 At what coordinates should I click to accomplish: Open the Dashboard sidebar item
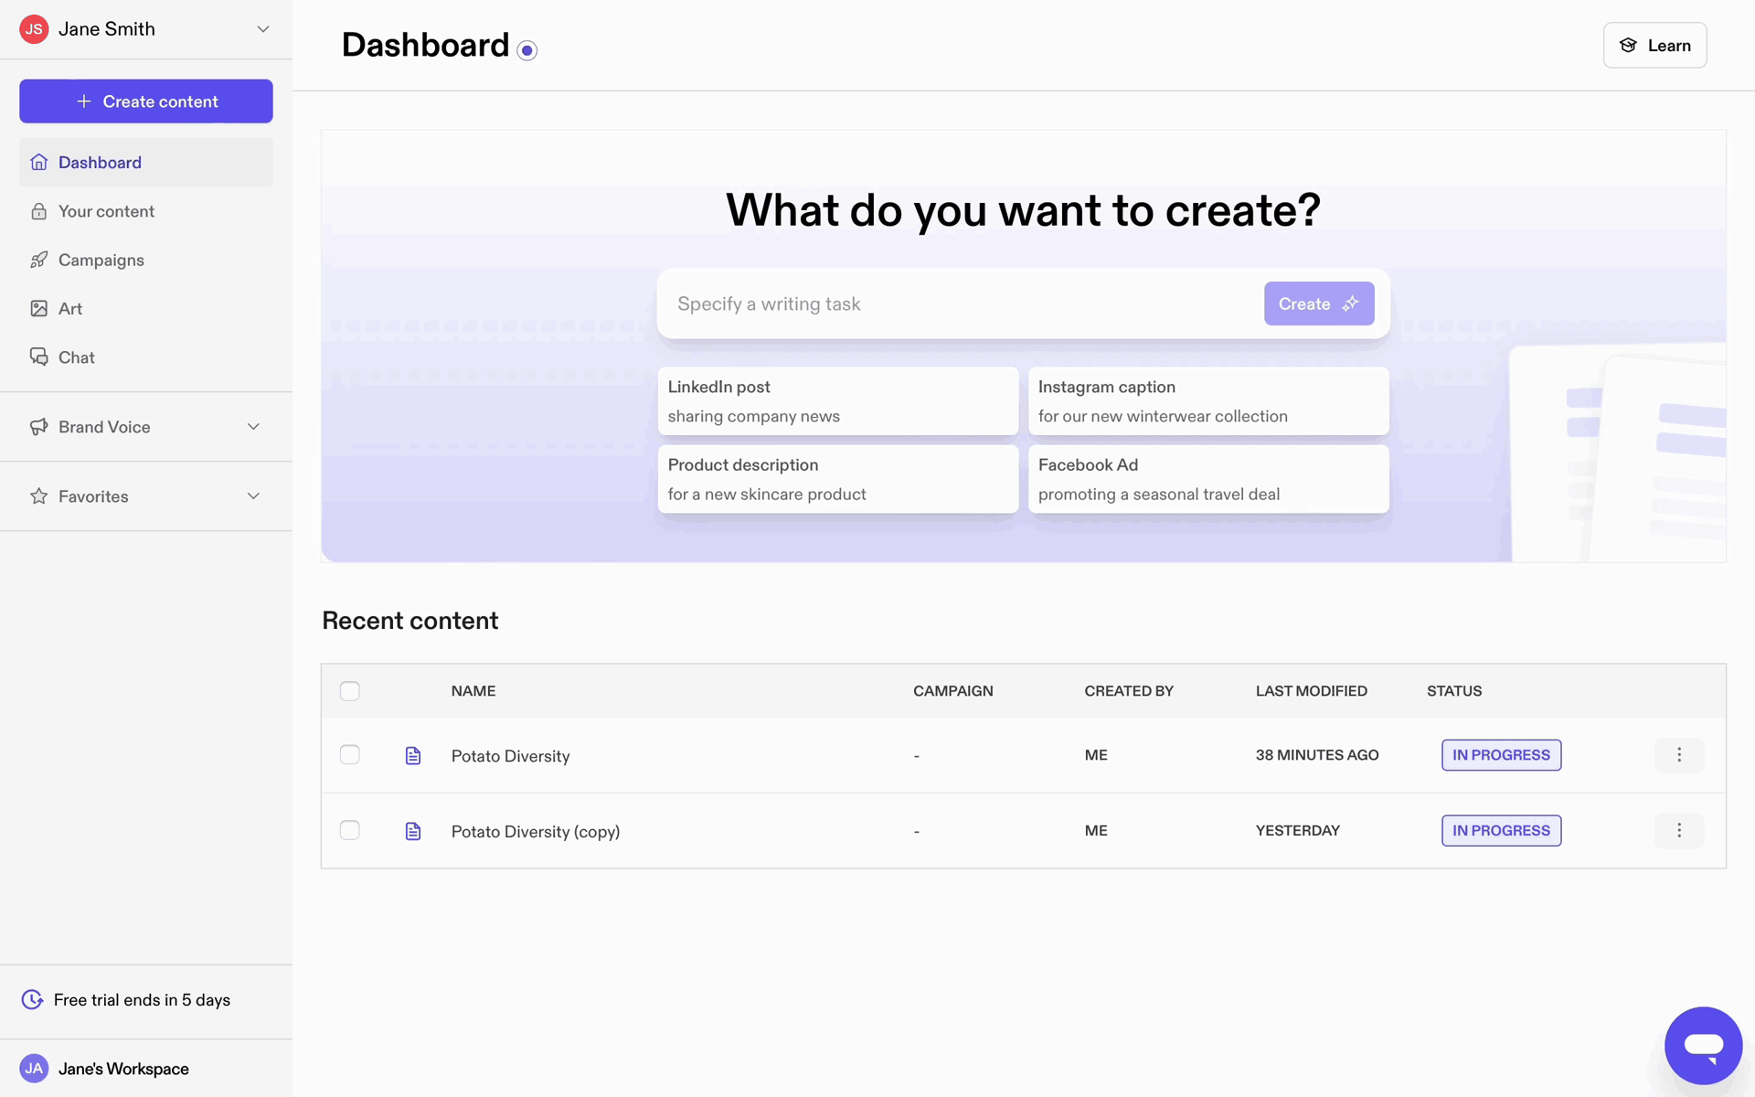click(x=146, y=163)
